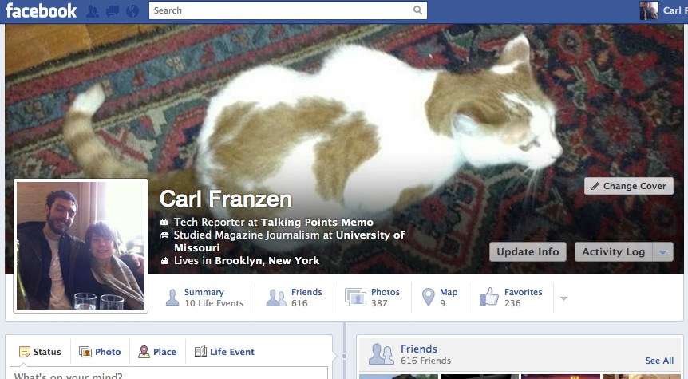The image size is (688, 379).
Task: Click the facebook logo
Action: [x=41, y=10]
